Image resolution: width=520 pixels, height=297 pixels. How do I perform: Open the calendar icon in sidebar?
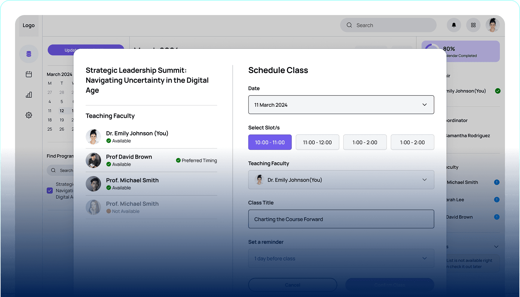click(29, 74)
